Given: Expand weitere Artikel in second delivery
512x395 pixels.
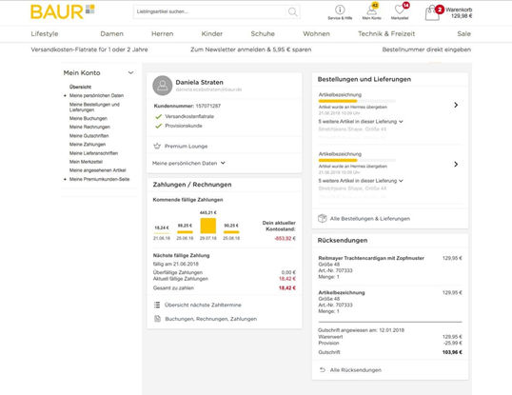Looking at the screenshot, I should click(361, 181).
